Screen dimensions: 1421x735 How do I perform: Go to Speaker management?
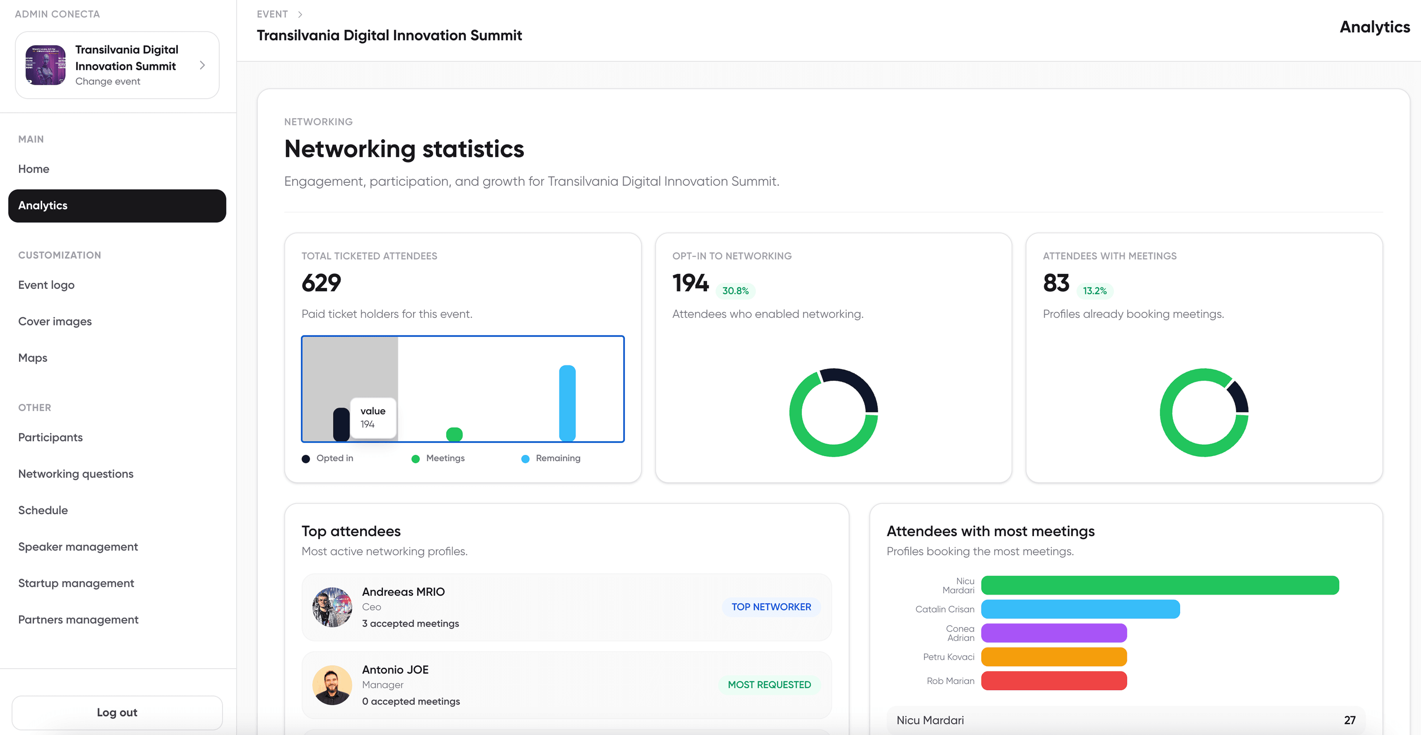coord(78,546)
